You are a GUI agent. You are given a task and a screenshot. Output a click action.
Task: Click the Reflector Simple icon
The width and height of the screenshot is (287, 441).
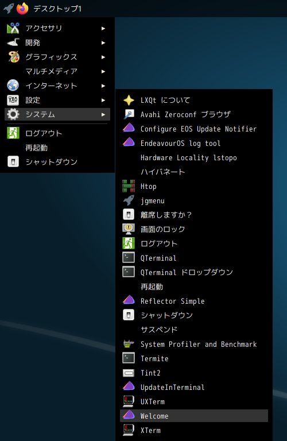pyautogui.click(x=129, y=300)
